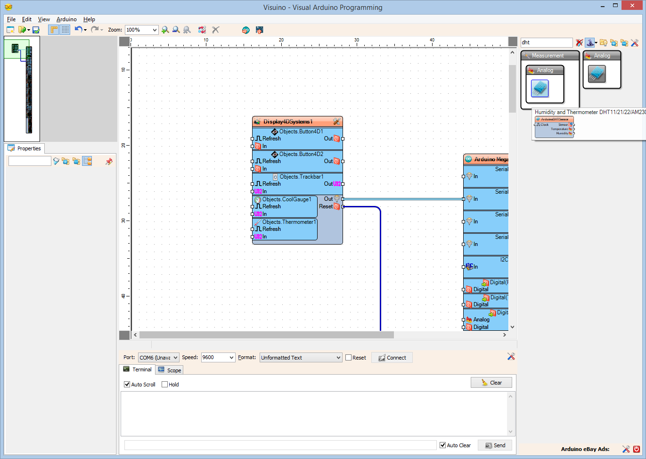Open the Arduino menu
Viewport: 646px width, 459px height.
(x=66, y=19)
